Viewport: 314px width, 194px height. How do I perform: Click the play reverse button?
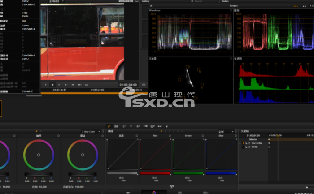point(46,85)
